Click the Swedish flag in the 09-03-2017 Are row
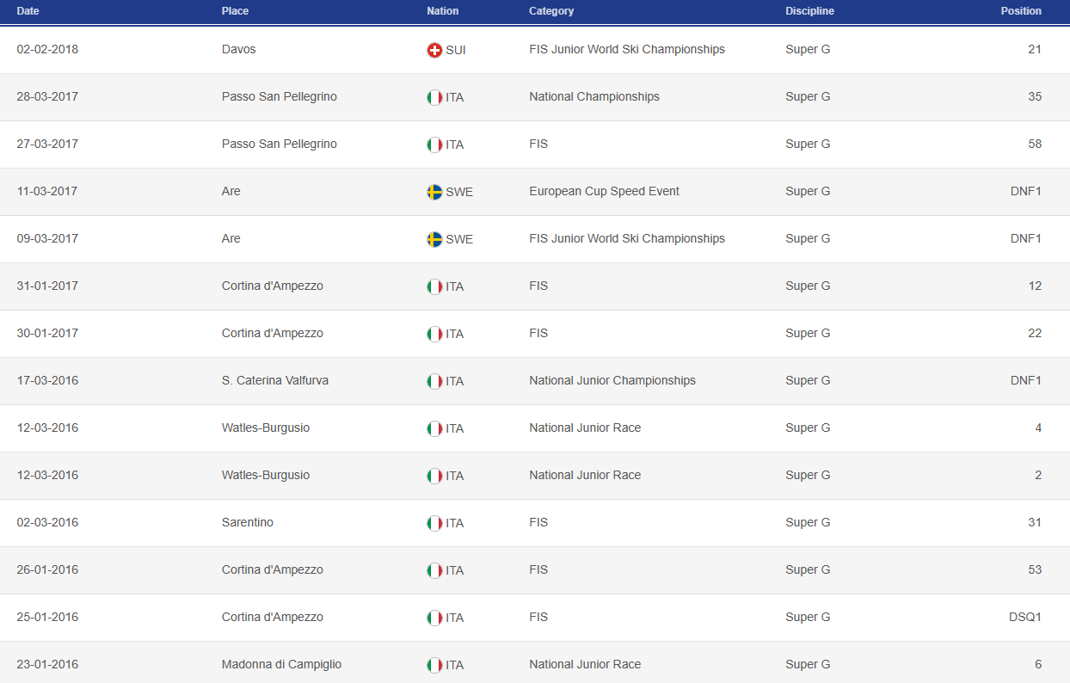Image resolution: width=1070 pixels, height=683 pixels. 434,239
